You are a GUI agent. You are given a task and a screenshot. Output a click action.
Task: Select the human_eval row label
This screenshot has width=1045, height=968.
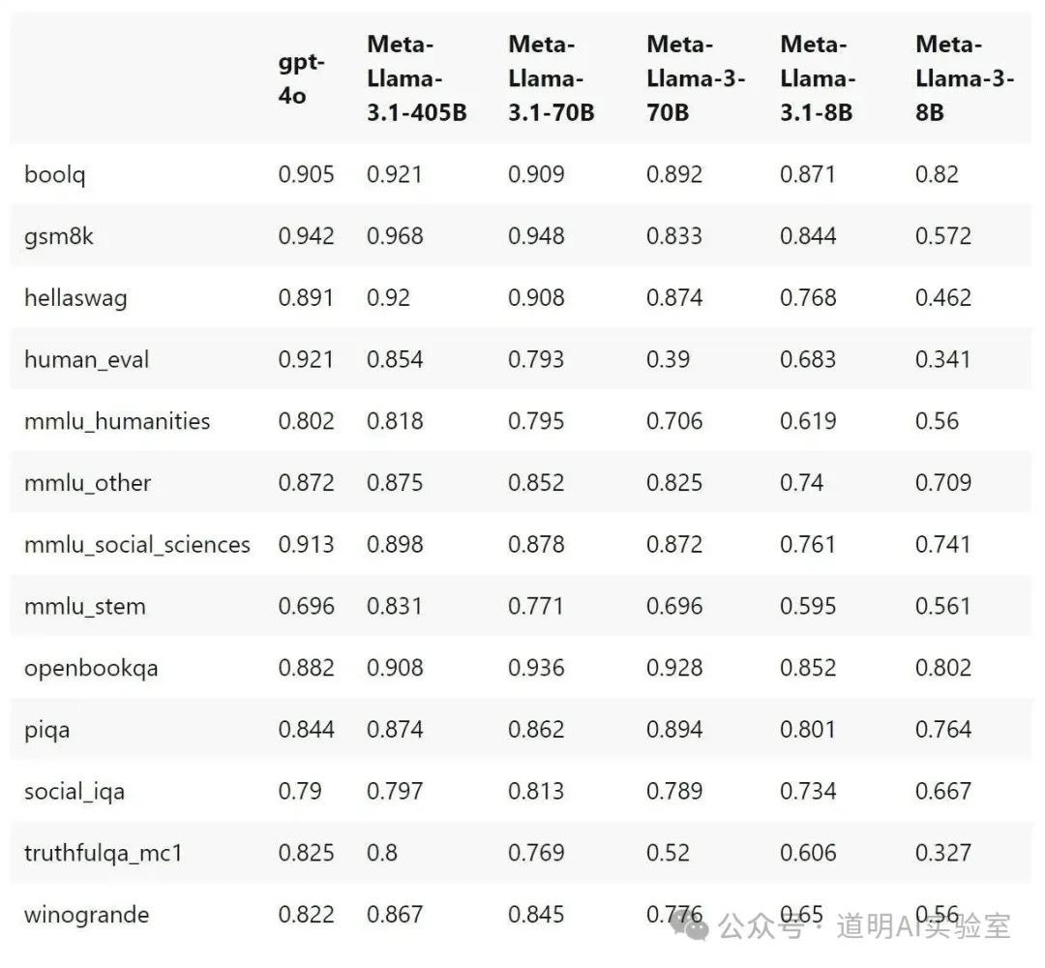coord(87,360)
